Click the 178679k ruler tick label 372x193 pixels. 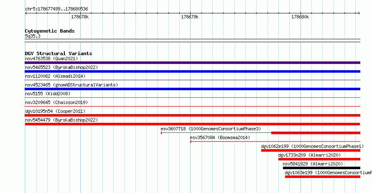[190, 17]
